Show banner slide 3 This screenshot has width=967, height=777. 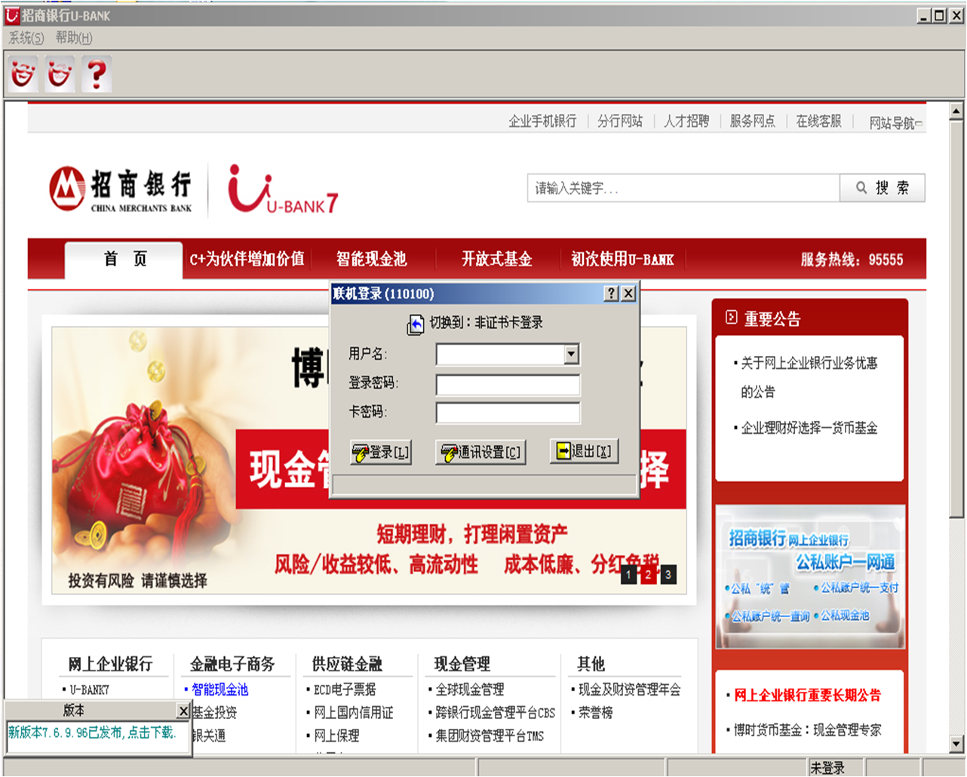pos(668,575)
